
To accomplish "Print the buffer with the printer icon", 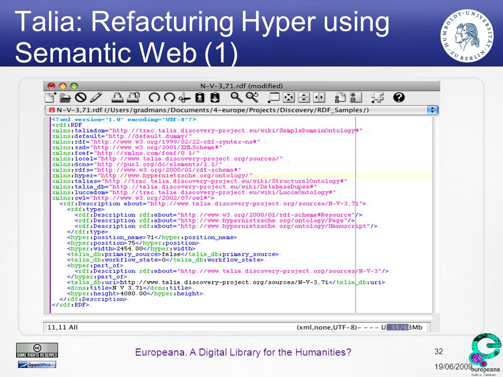I will 117,97.
